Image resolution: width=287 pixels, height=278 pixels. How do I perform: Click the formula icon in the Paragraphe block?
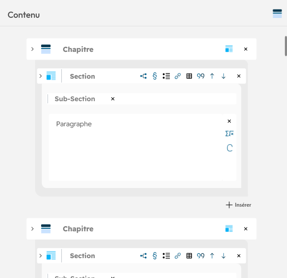click(x=230, y=134)
